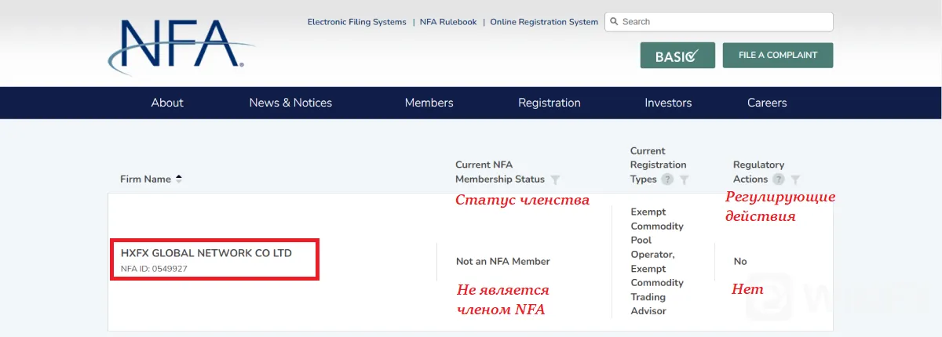This screenshot has width=942, height=337.
Task: Select the Regulatory Actions 'No' cell
Action: (x=740, y=261)
